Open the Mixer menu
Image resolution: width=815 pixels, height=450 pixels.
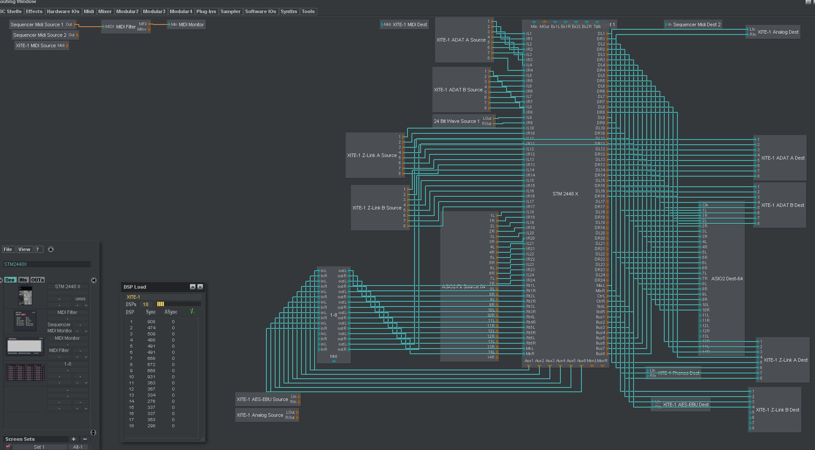pos(105,11)
